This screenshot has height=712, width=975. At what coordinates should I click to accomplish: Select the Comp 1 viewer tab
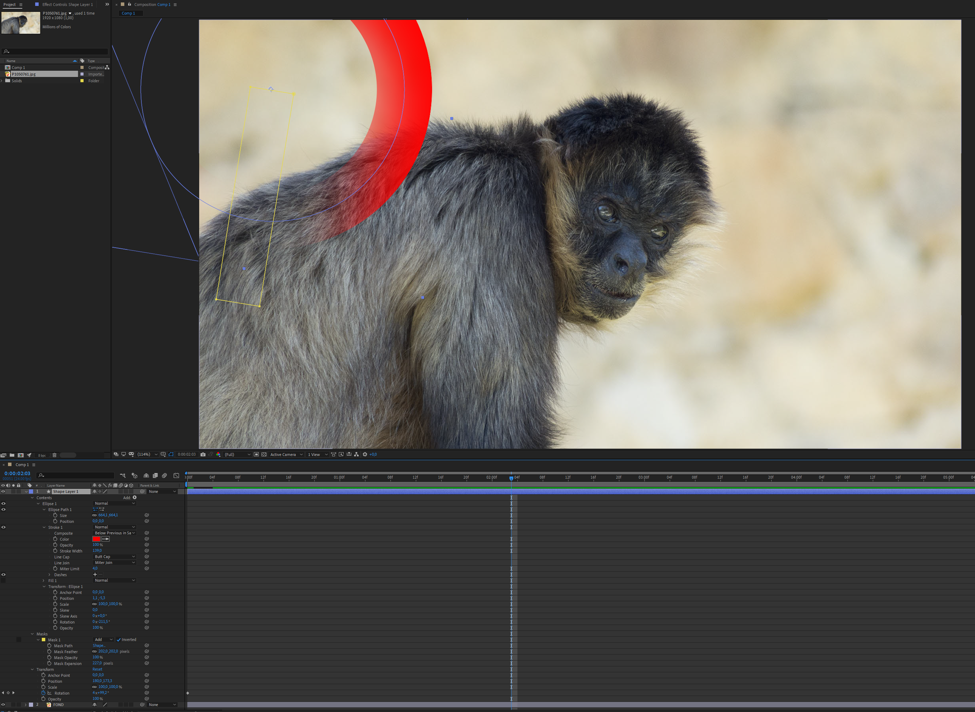click(128, 13)
